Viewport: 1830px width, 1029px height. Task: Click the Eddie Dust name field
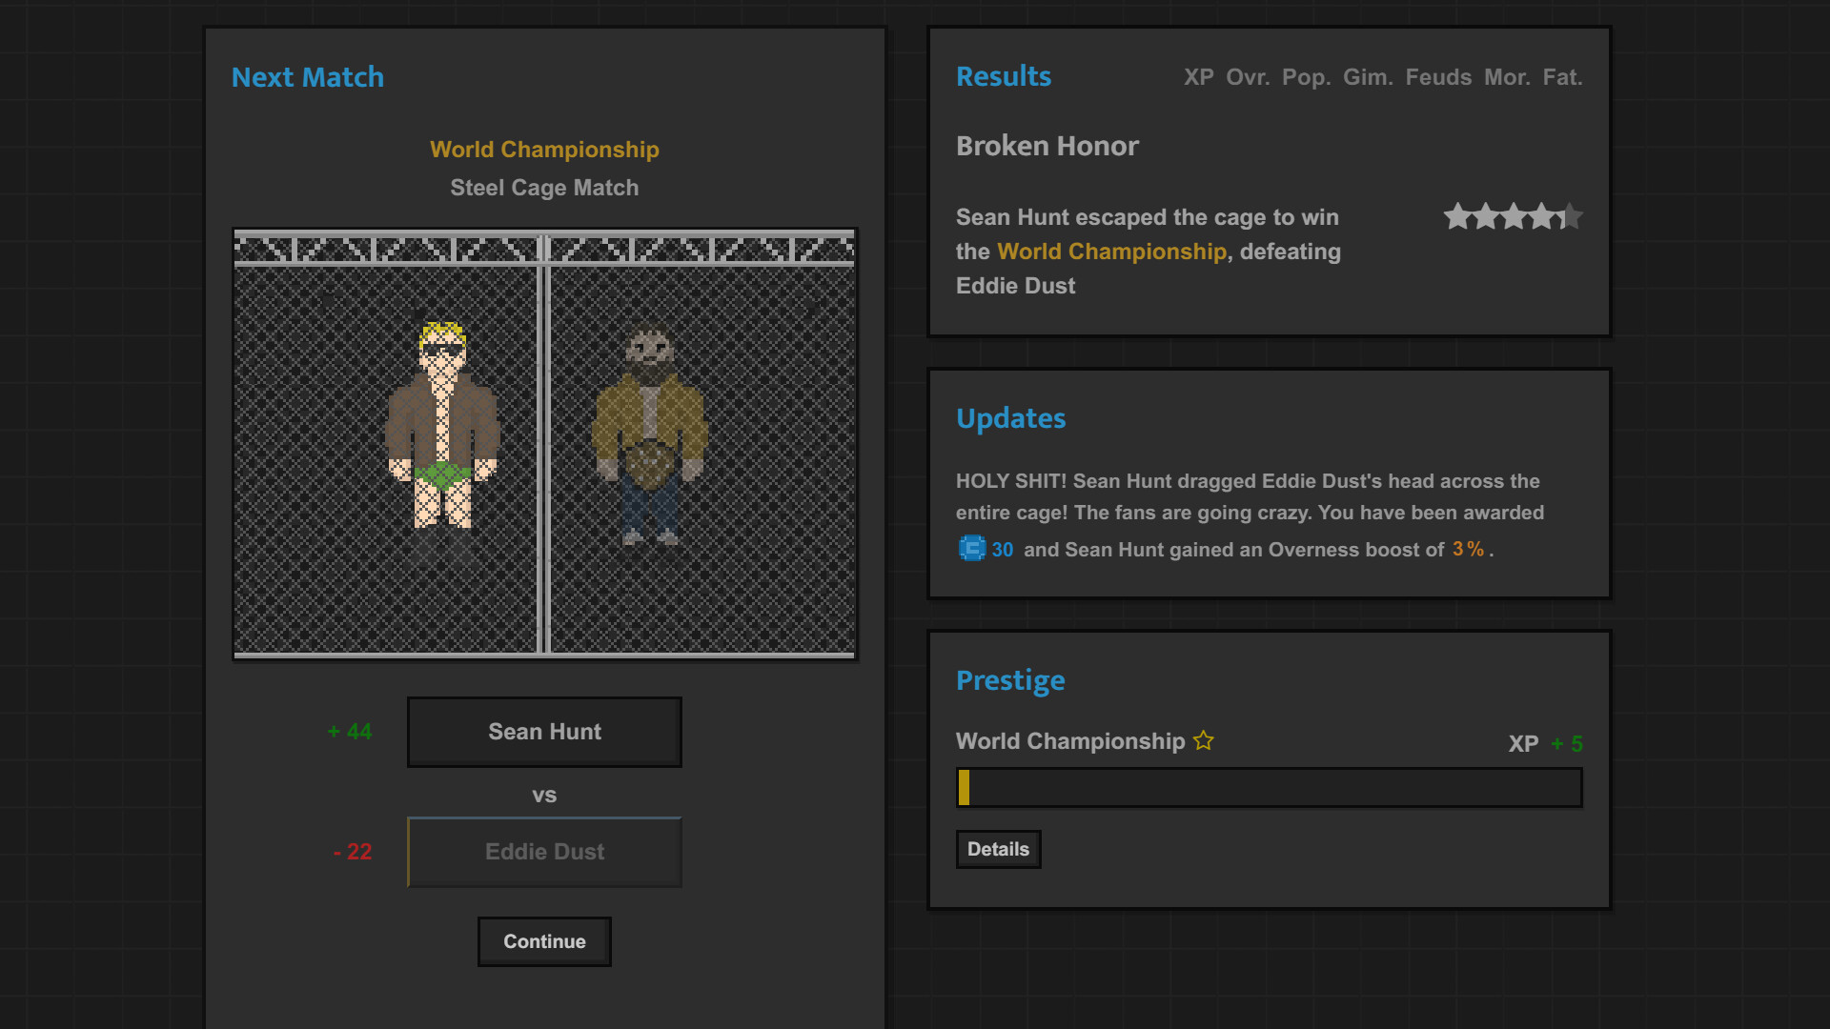click(x=544, y=852)
